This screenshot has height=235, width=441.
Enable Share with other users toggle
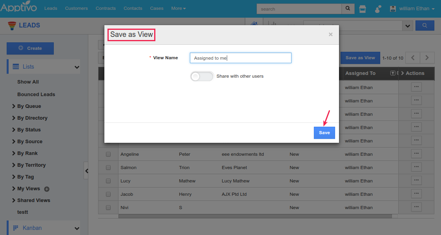pos(202,76)
